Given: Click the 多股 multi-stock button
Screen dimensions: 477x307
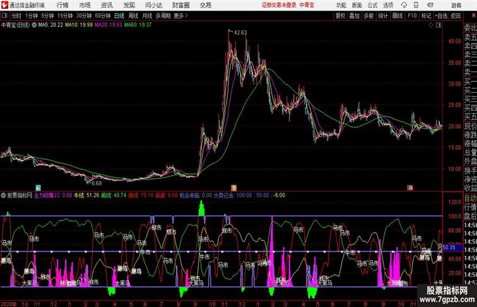Looking at the screenshot, I should [368, 16].
